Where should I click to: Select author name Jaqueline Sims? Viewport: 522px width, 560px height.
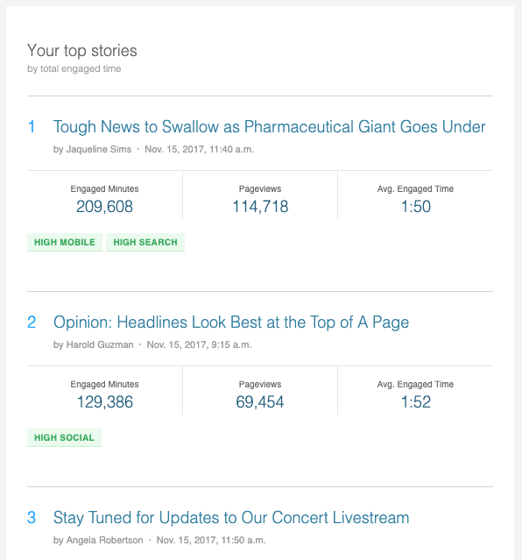point(99,149)
